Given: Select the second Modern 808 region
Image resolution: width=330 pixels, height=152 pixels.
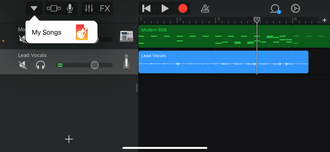Looking at the screenshot, I should click(x=311, y=36).
